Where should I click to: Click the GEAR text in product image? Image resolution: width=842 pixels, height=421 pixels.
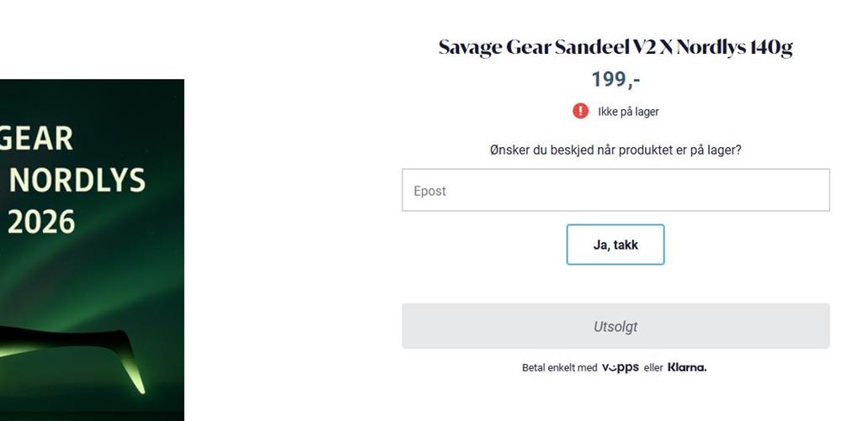[x=38, y=139]
